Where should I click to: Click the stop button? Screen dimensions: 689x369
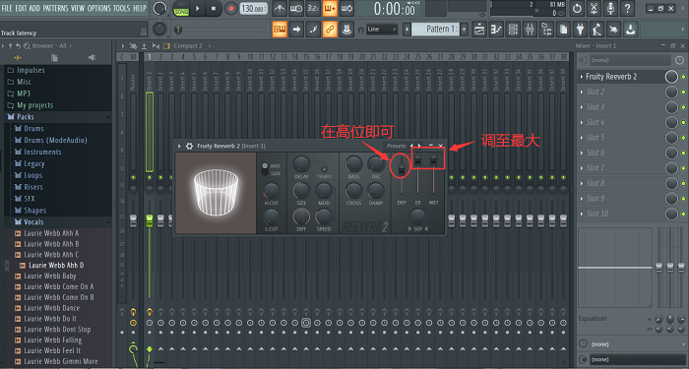214,8
